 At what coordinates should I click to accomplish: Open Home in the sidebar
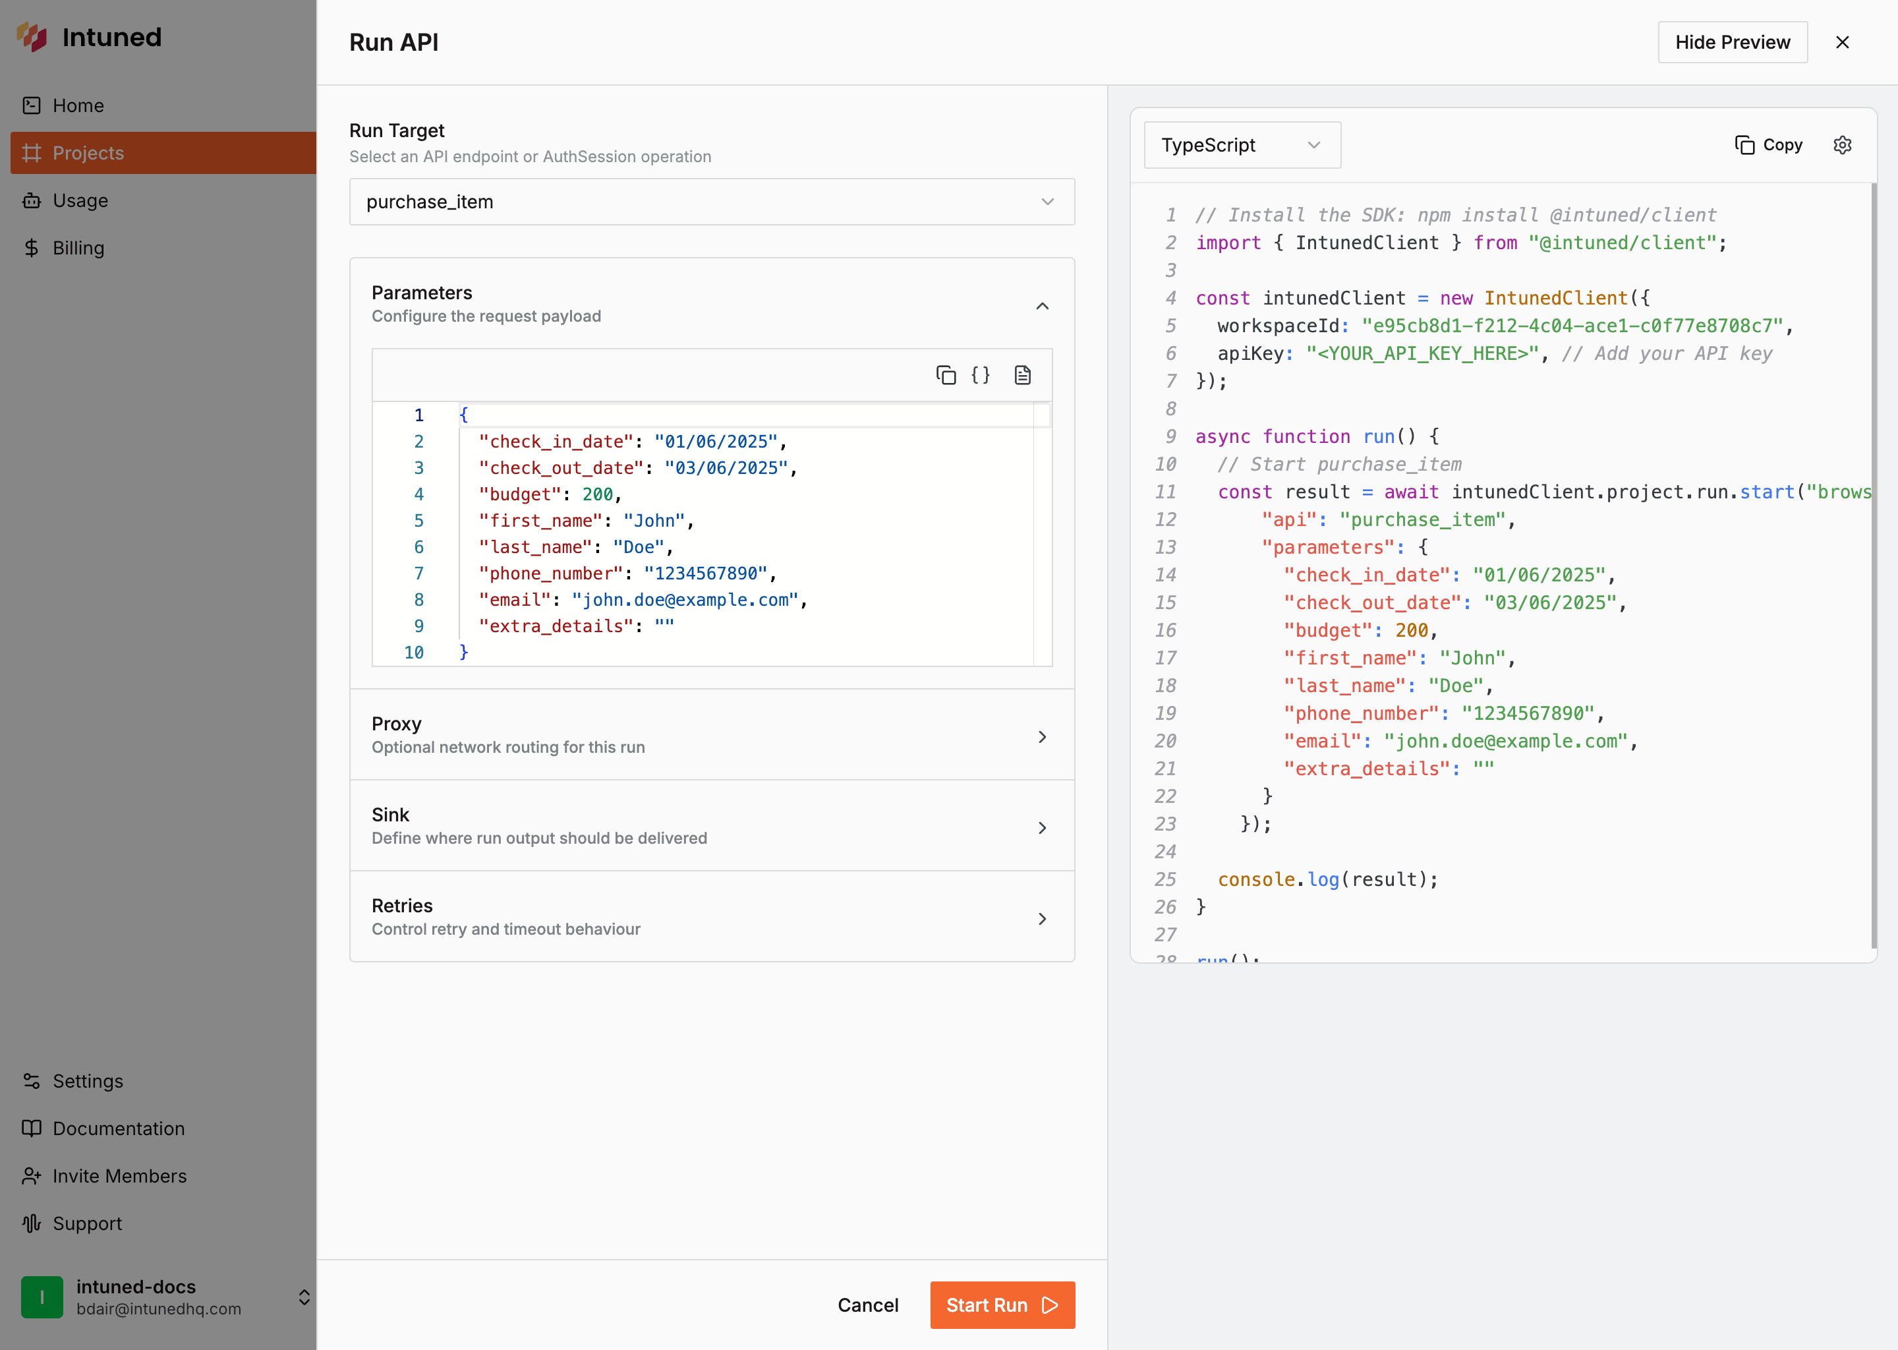(163, 105)
